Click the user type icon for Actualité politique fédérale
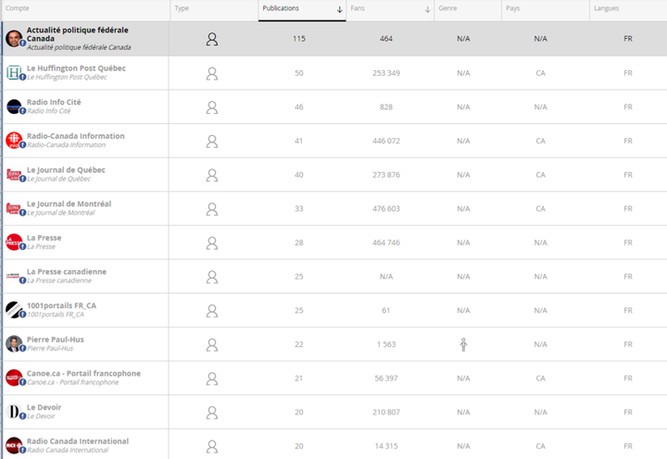 [x=212, y=39]
